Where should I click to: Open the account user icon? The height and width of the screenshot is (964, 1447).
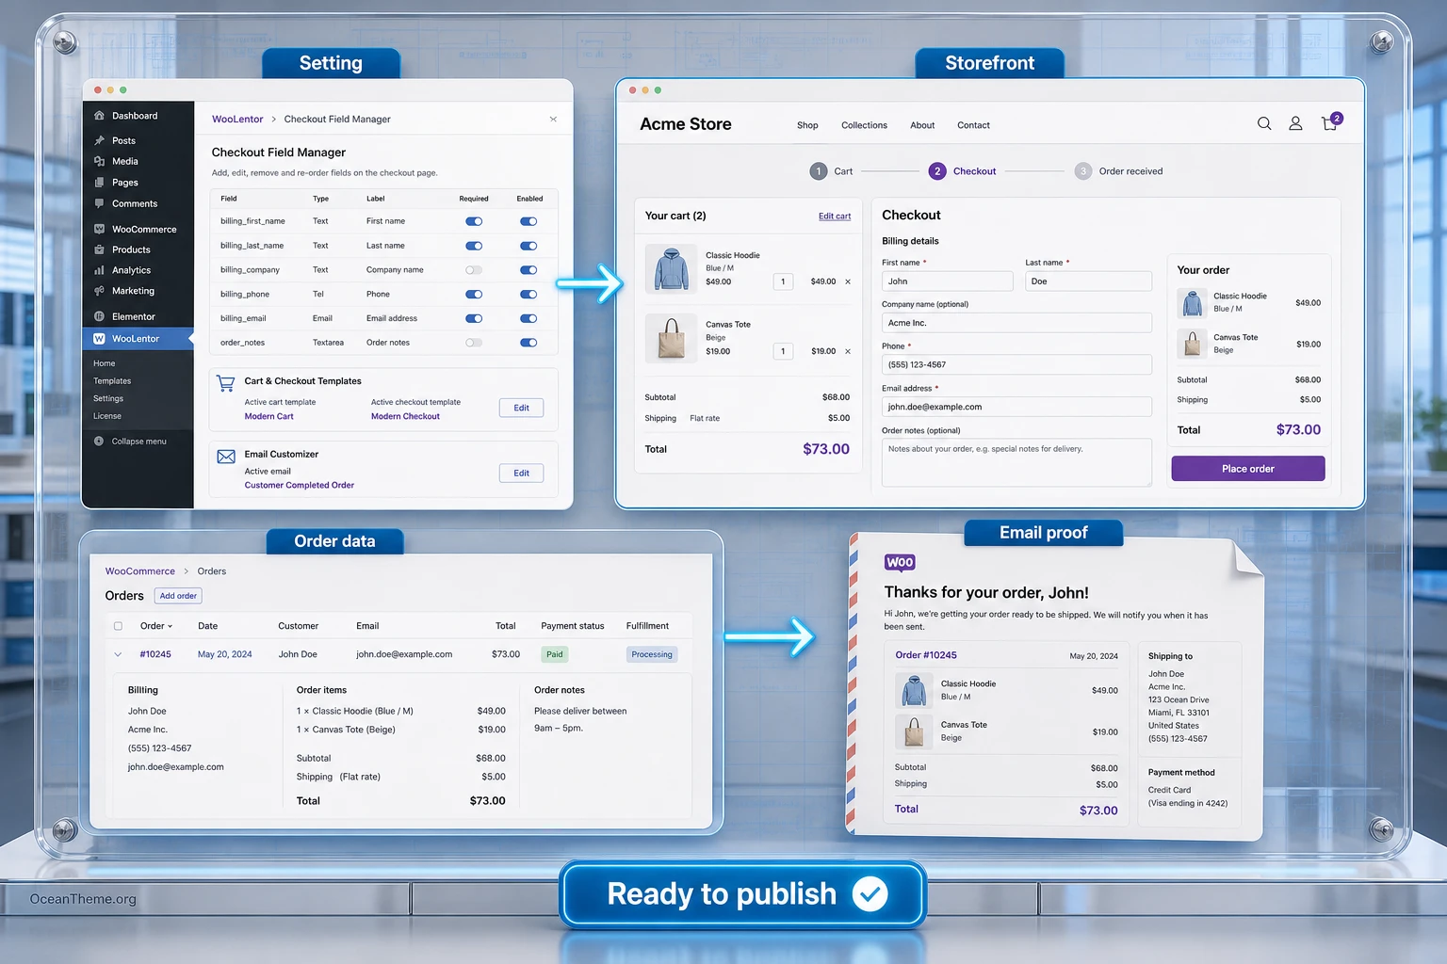(x=1295, y=123)
